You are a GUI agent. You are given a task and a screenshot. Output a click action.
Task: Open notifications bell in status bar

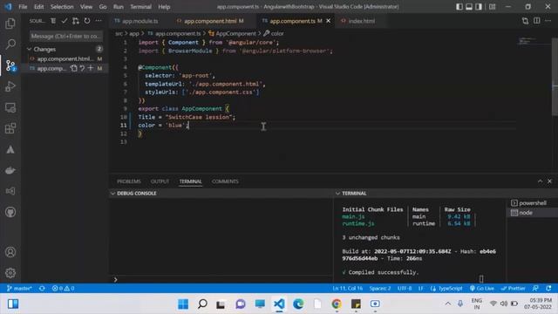[548, 288]
